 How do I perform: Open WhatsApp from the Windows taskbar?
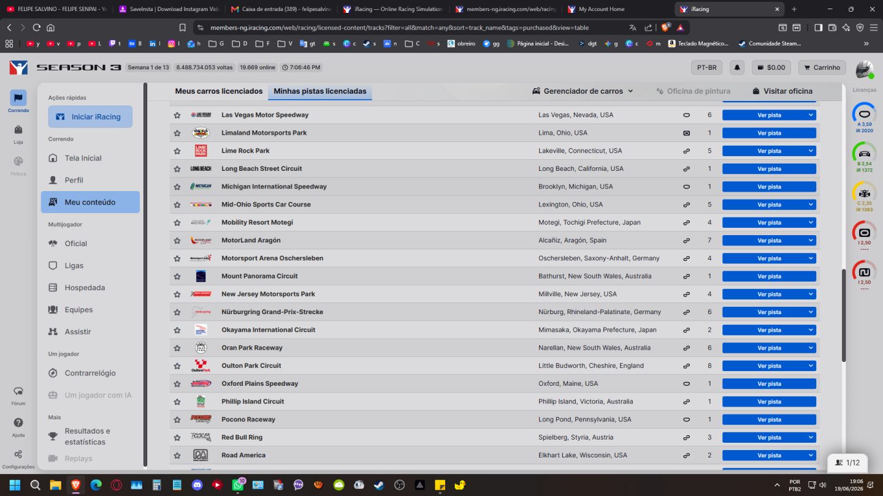pos(238,485)
